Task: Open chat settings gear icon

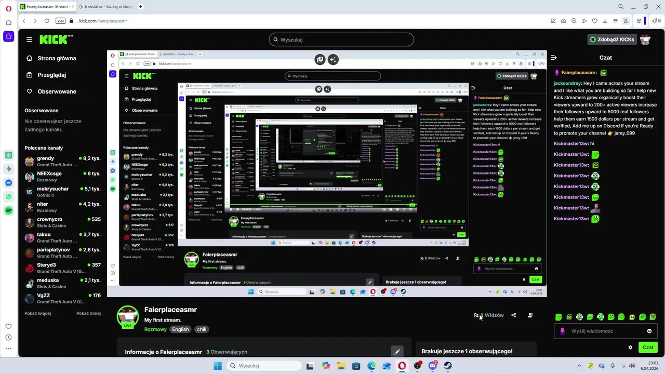Action: 630,348
